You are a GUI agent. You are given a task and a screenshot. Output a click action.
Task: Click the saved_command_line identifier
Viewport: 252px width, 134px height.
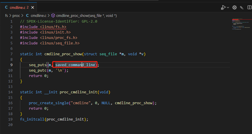point(75,65)
